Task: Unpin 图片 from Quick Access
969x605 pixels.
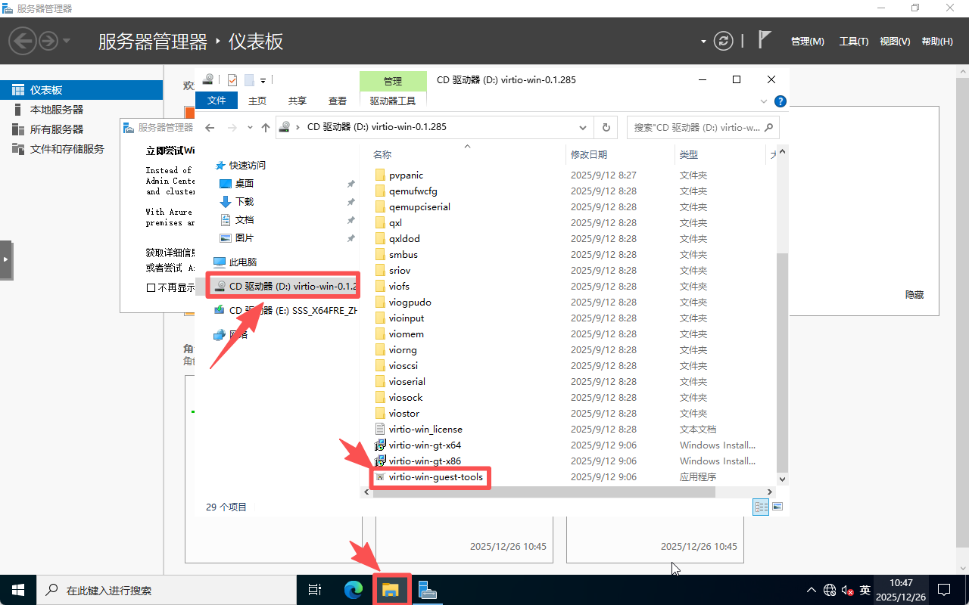Action: (x=350, y=237)
